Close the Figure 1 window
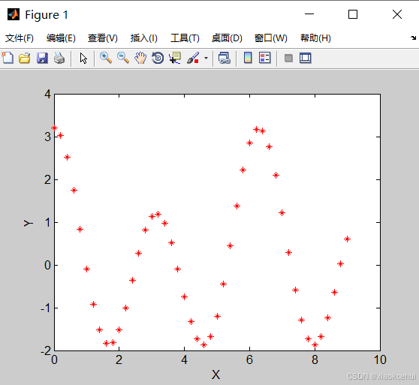419x385 pixels. (x=397, y=14)
